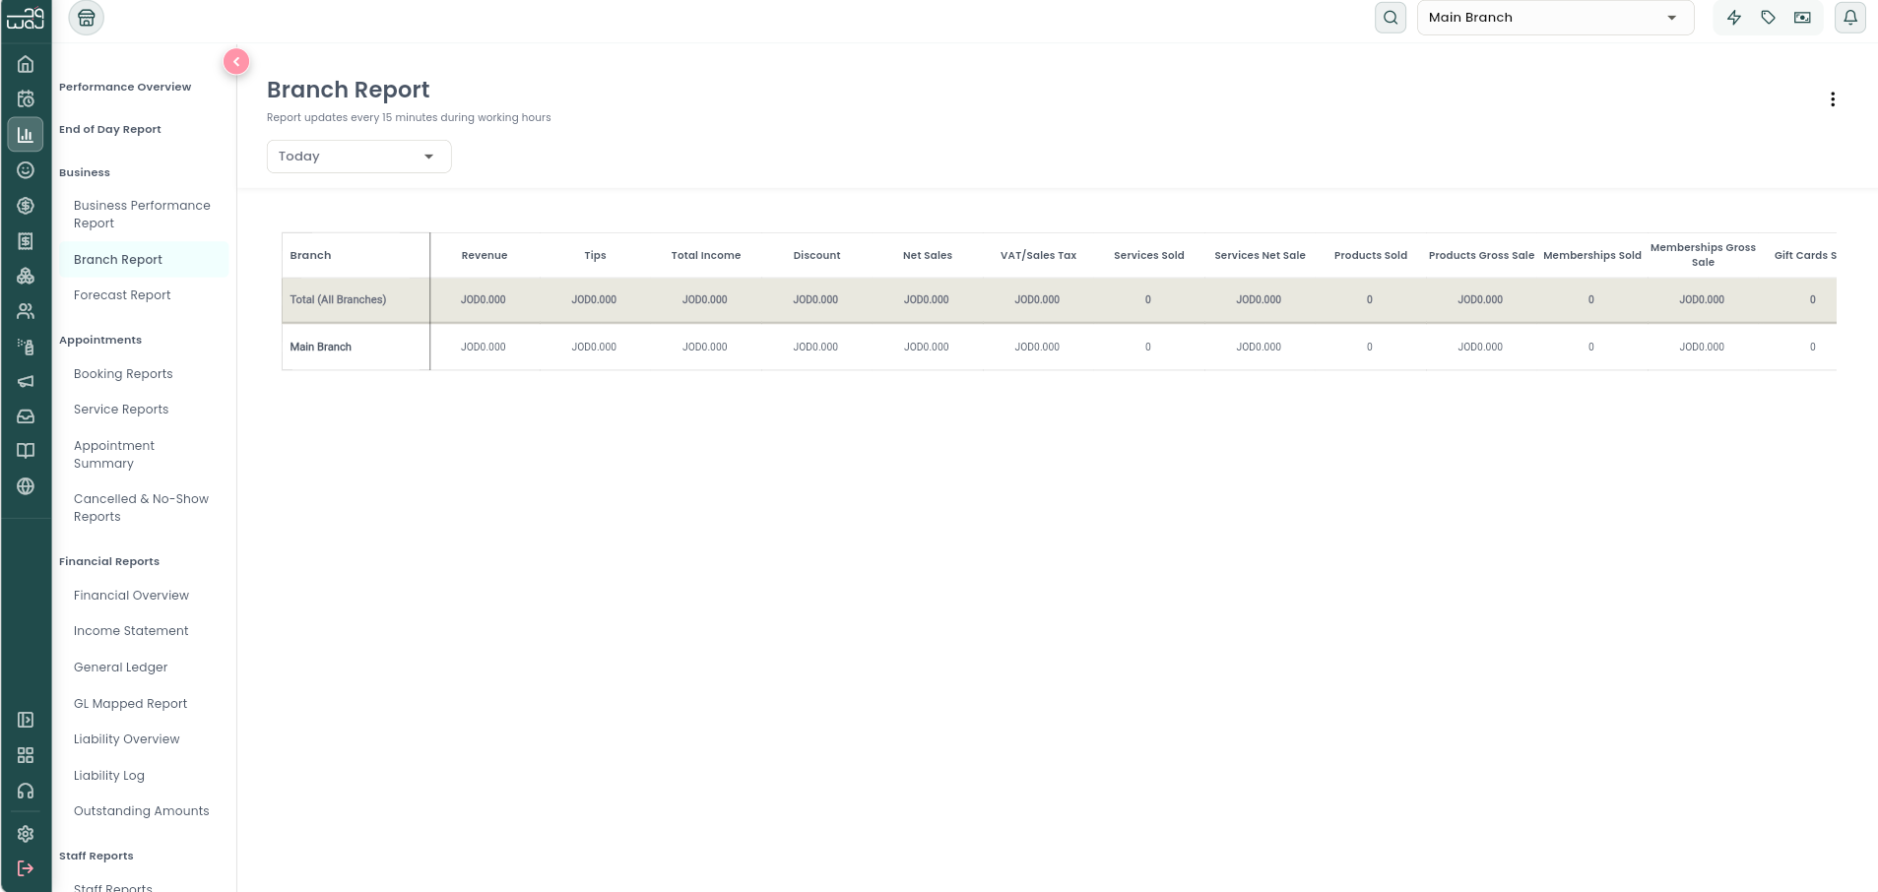Open the calendar icon in sidebar
1878x892 pixels.
26,98
